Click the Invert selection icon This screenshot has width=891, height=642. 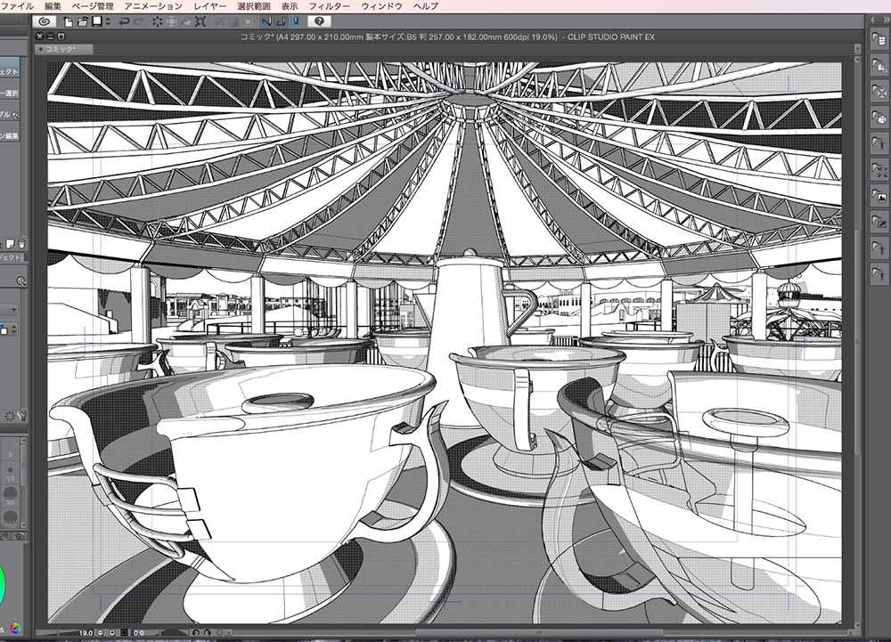coord(233,21)
